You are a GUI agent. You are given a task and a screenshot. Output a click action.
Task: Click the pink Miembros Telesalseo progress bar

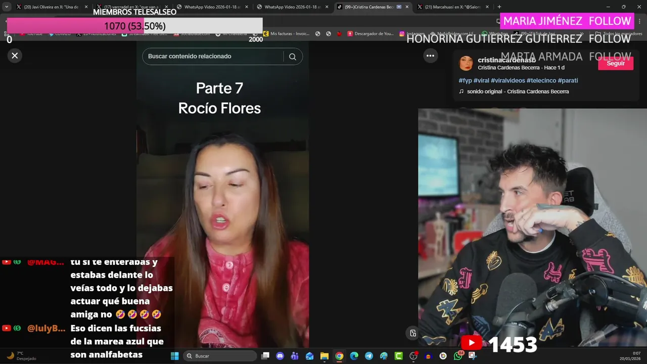pos(134,26)
